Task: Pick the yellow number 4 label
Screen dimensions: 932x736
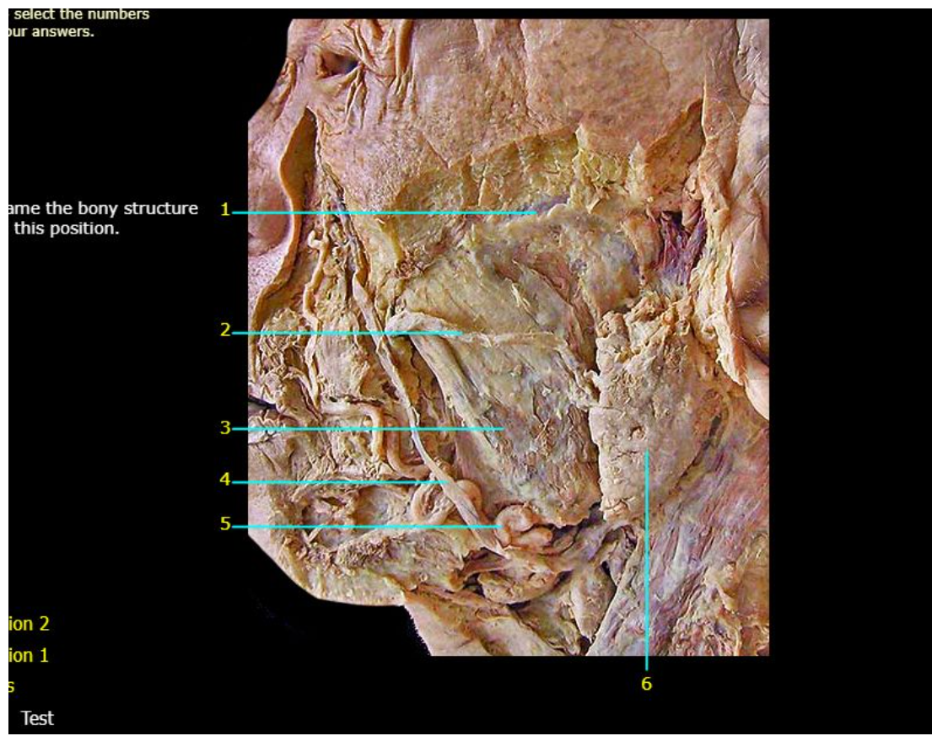Action: point(224,479)
